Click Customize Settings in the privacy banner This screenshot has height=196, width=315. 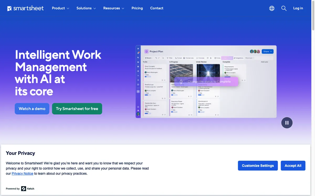tap(258, 166)
